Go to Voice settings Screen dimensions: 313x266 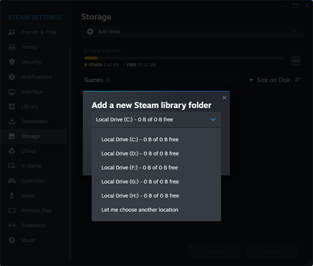pyautogui.click(x=34, y=196)
